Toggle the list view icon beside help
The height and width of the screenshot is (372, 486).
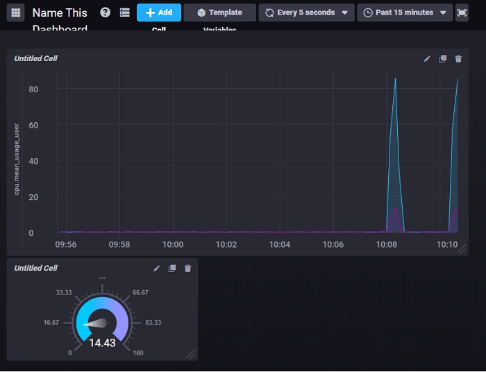click(x=124, y=12)
